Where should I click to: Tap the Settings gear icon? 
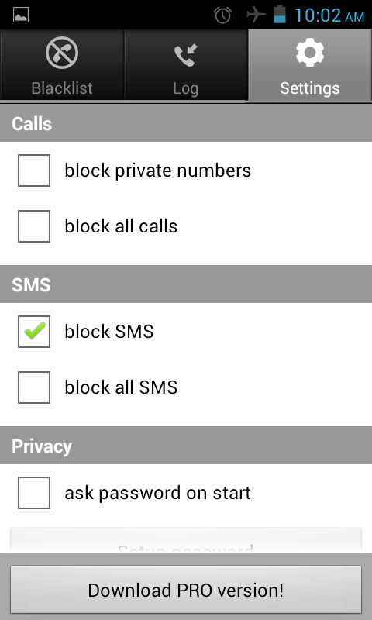(x=310, y=52)
